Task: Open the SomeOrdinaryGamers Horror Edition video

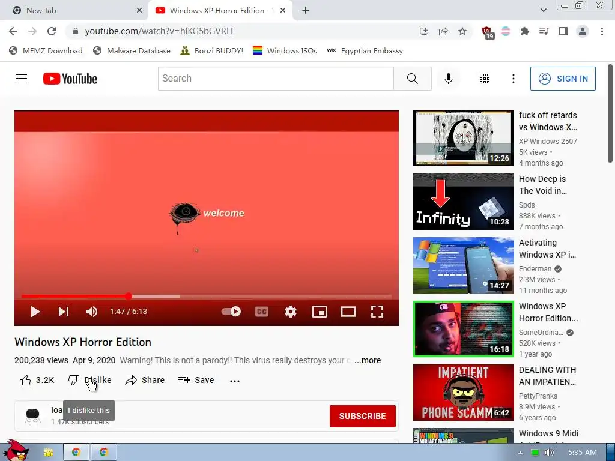Action: 463,329
